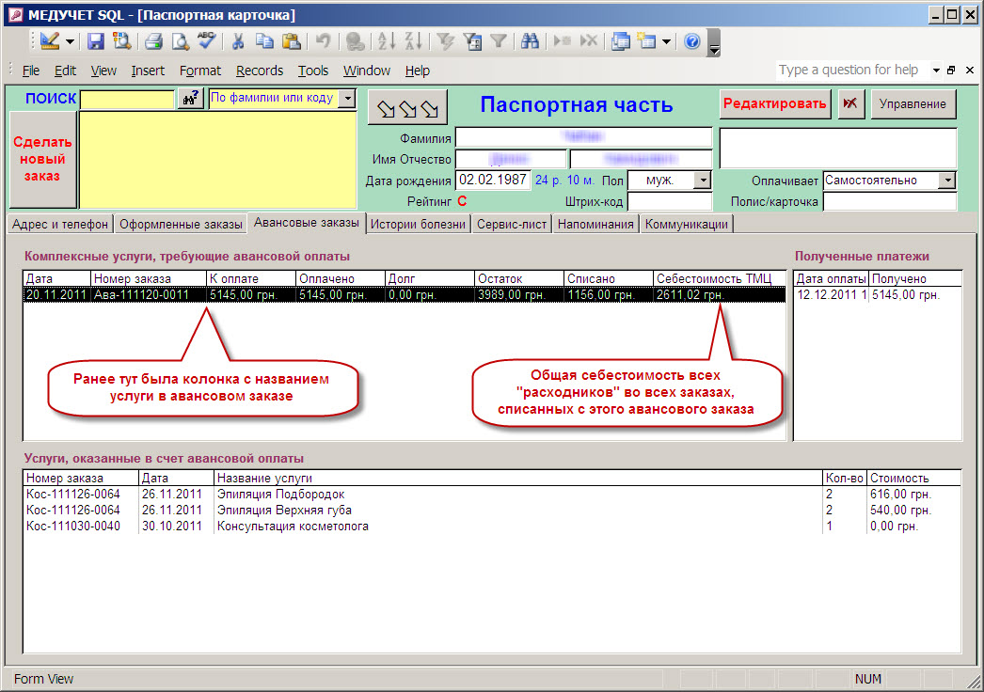984x692 pixels.
Task: Switch to the Истории болезни tab
Action: 418,224
